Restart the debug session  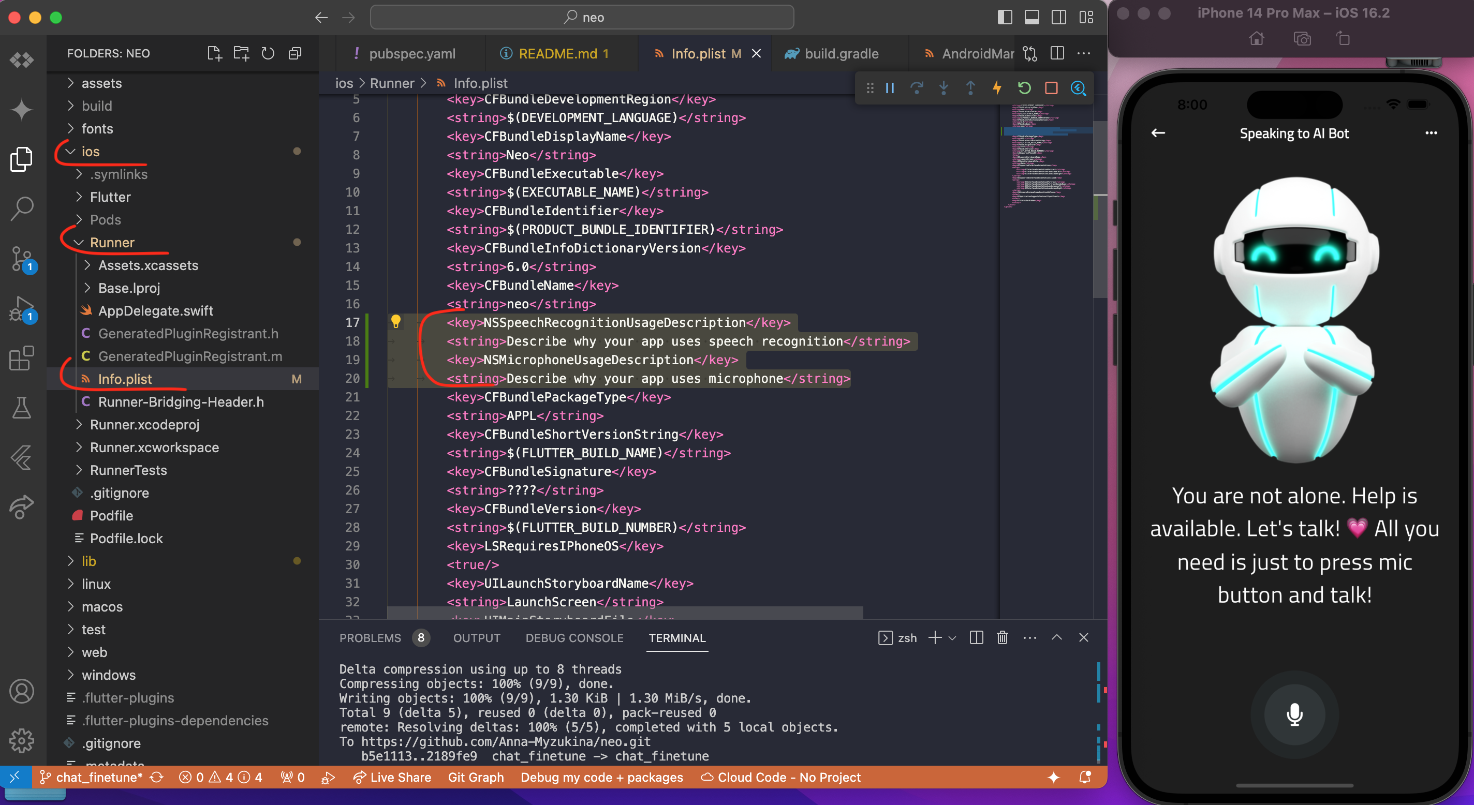click(x=1024, y=88)
